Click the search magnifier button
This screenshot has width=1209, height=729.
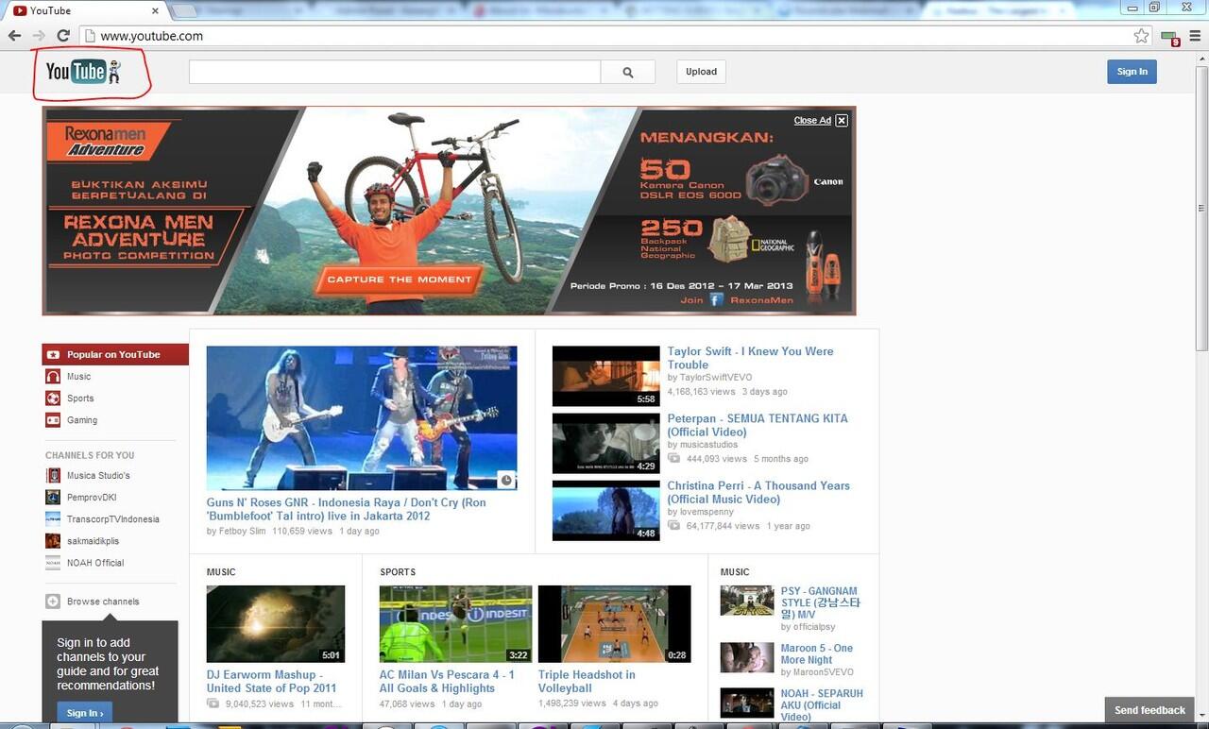coord(628,72)
